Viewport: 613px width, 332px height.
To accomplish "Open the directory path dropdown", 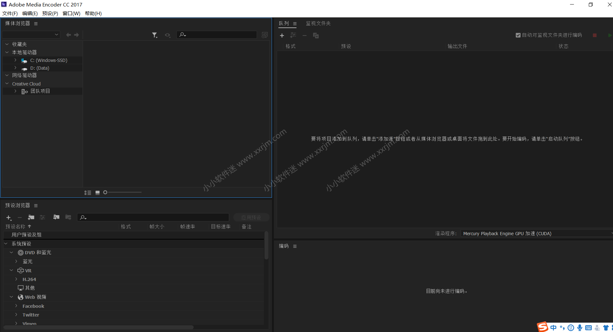I will (31, 35).
